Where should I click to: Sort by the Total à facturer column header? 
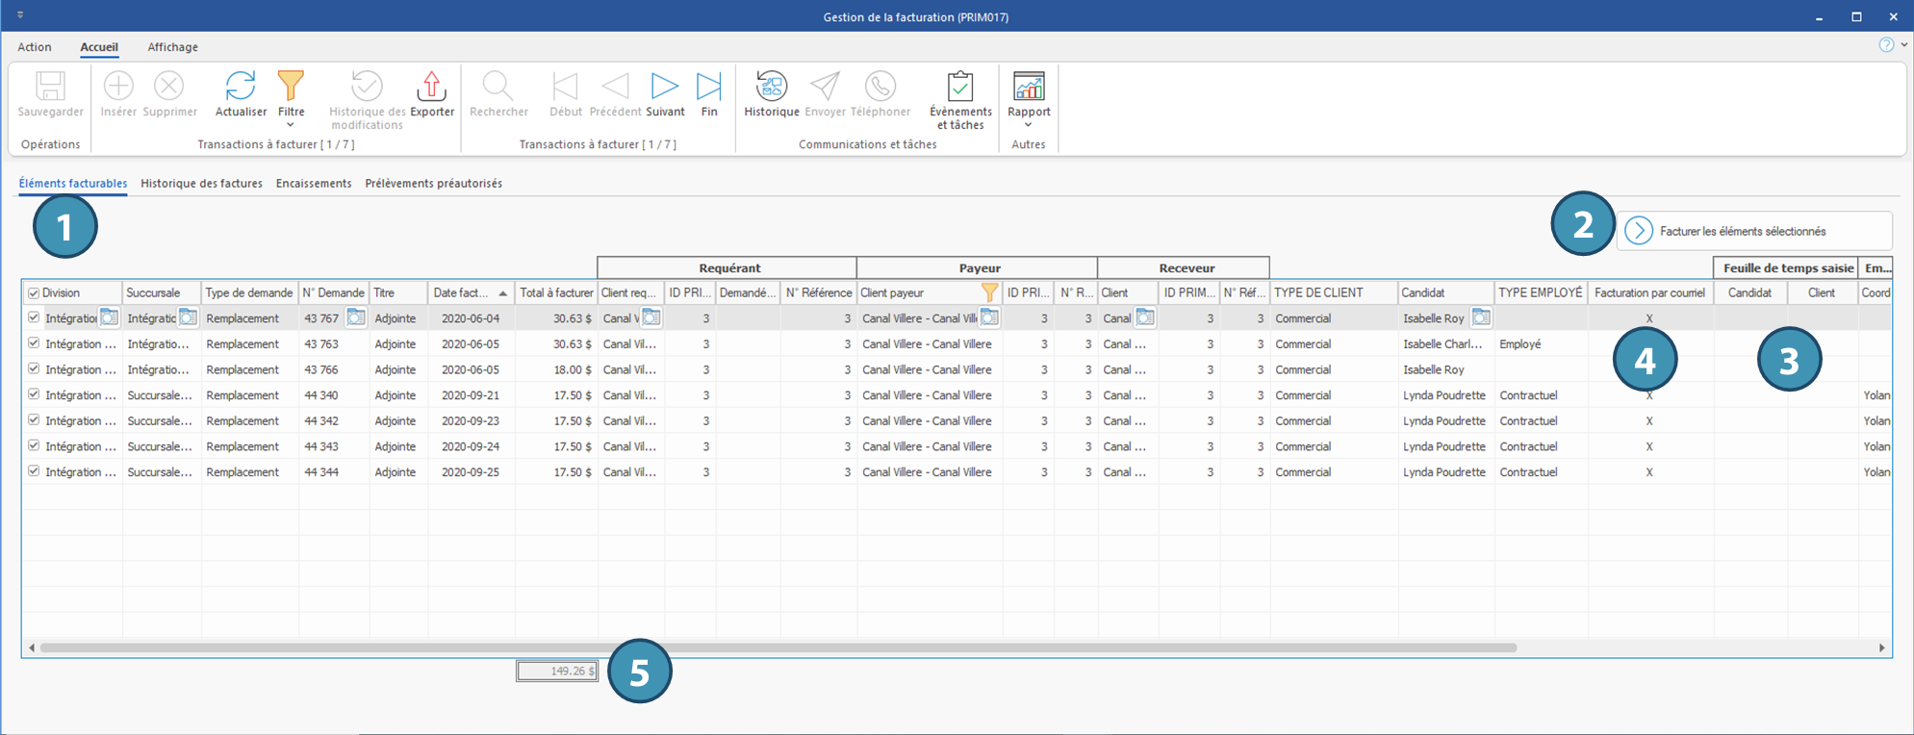pyautogui.click(x=555, y=292)
